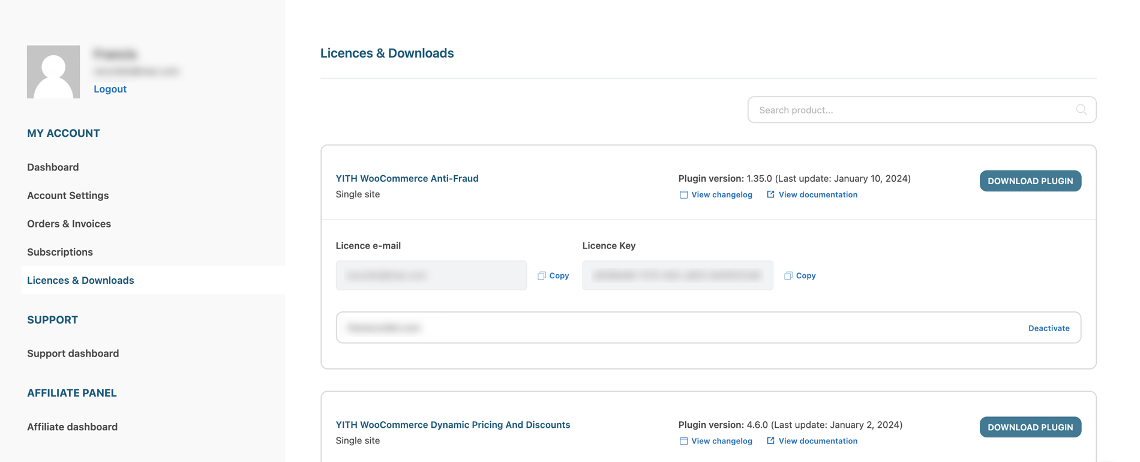Click the 4.6.0 plugin version text
Image resolution: width=1140 pixels, height=462 pixels.
pos(757,425)
